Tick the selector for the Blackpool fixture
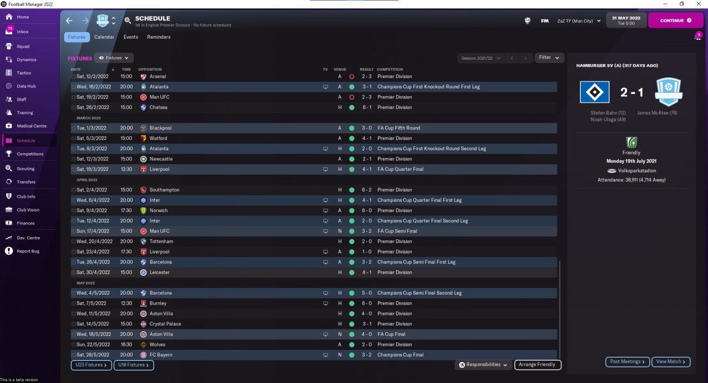 pyautogui.click(x=74, y=128)
